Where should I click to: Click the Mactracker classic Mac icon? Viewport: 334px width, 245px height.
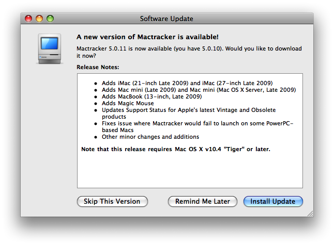(50, 48)
